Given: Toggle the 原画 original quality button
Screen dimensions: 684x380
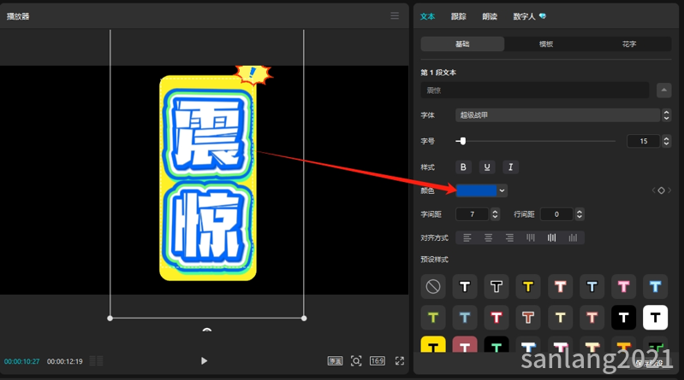Looking at the screenshot, I should click(x=335, y=361).
